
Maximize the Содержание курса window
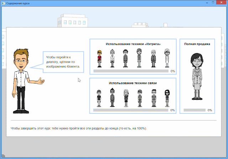coord(213,2)
